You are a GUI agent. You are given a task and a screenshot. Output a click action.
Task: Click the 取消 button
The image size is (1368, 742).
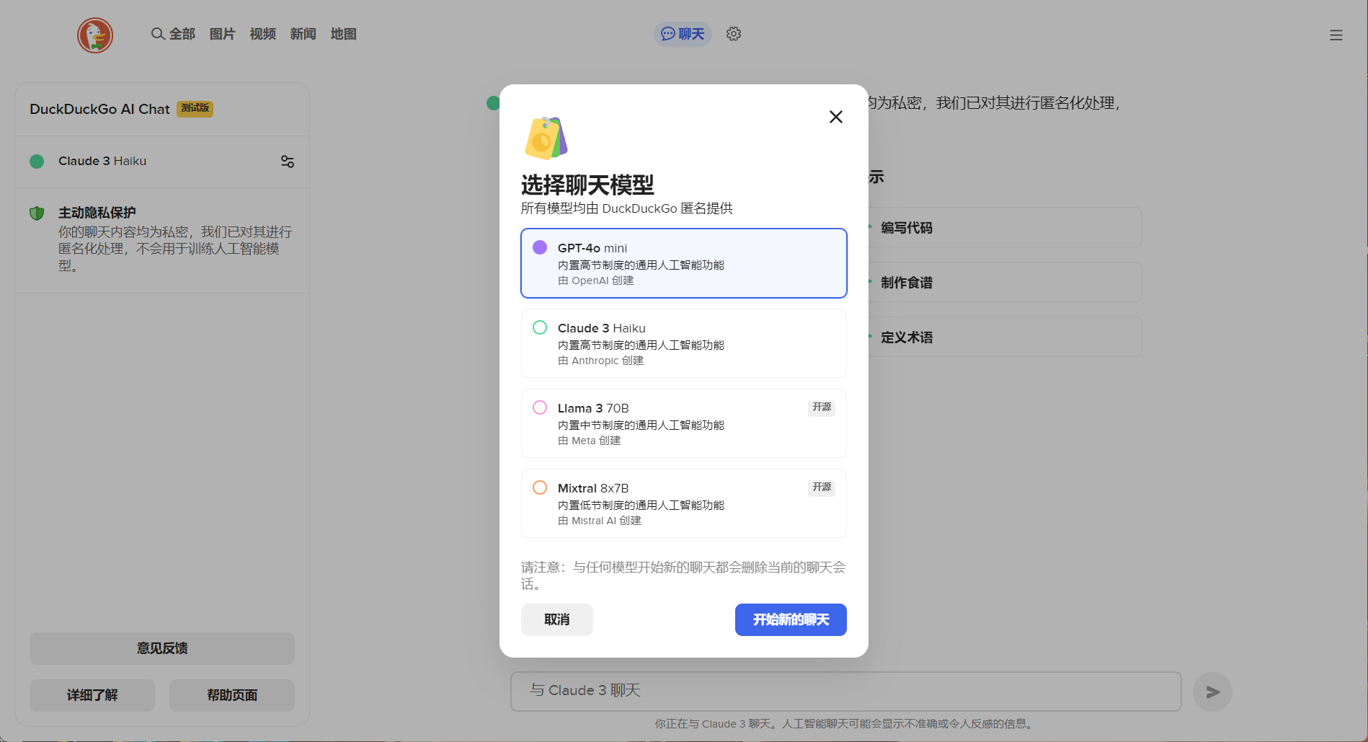pos(557,619)
